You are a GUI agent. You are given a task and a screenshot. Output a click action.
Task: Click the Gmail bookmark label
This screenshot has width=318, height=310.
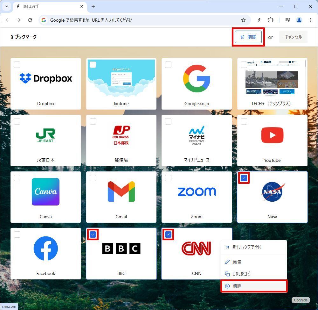[x=121, y=217]
